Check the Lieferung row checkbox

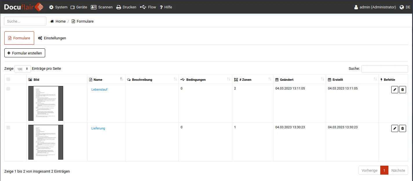point(8,128)
